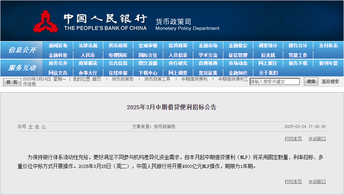The width and height of the screenshot is (344, 195).
Task: Click the 公告信息 service link
Action: coord(118,63)
